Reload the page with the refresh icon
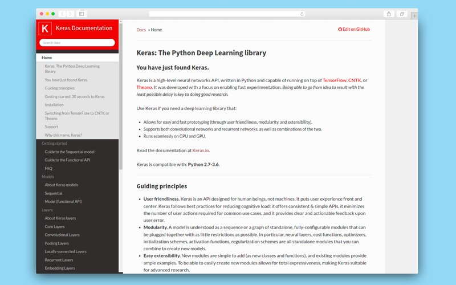Viewport: 456px width, 285px height. coord(302,14)
